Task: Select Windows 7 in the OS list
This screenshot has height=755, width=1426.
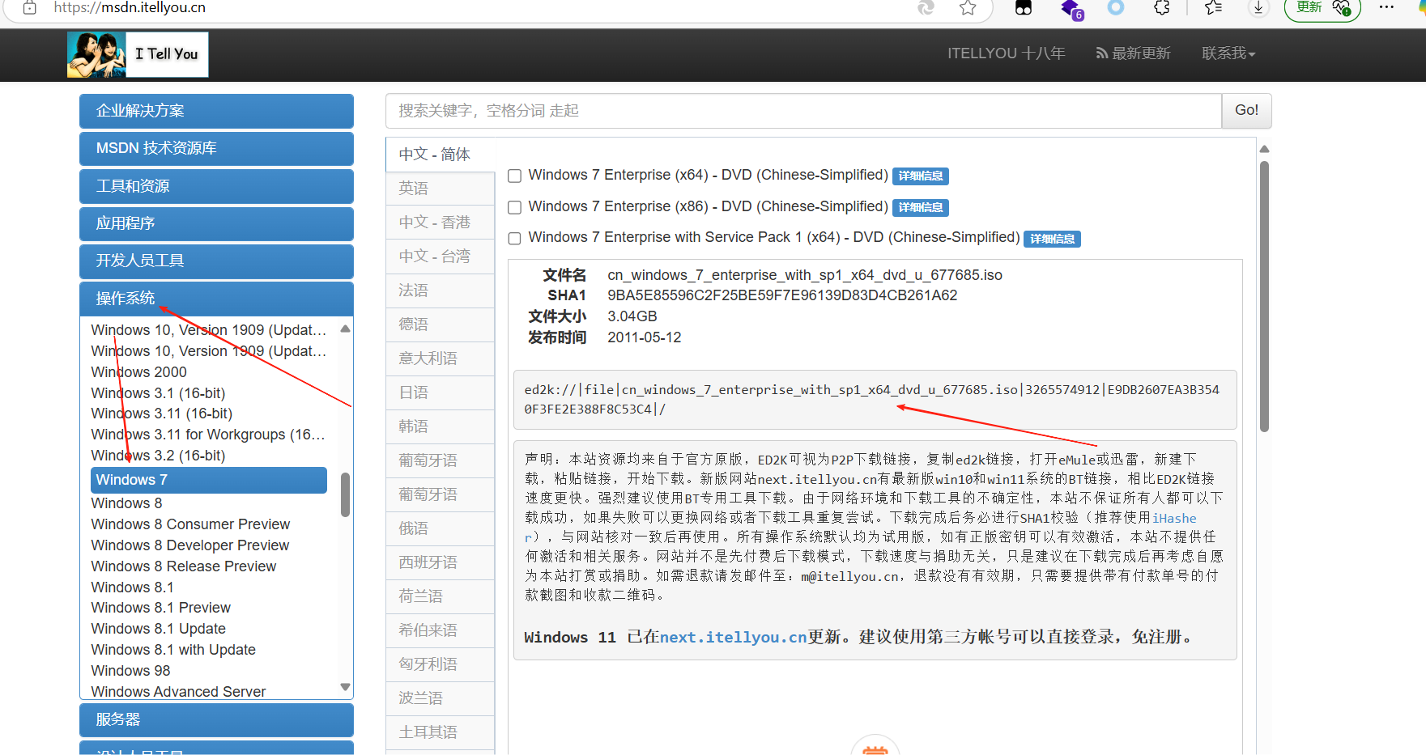Action: [x=209, y=480]
